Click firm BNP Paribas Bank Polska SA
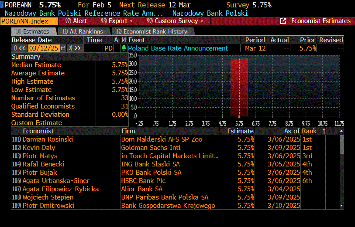Image resolution: width=355 pixels, height=227 pixels. [x=165, y=197]
